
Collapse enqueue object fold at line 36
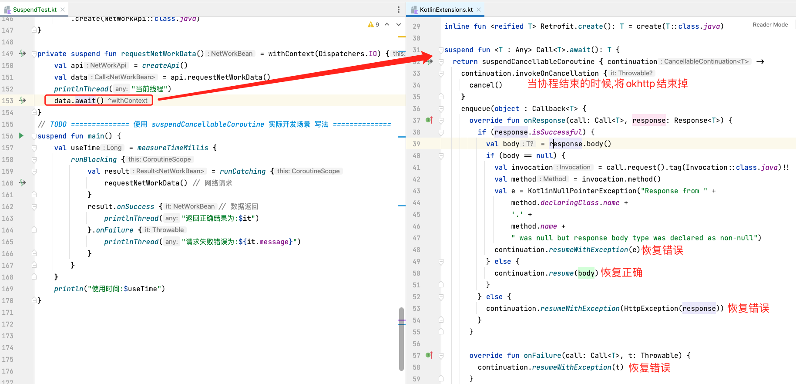[x=441, y=109]
